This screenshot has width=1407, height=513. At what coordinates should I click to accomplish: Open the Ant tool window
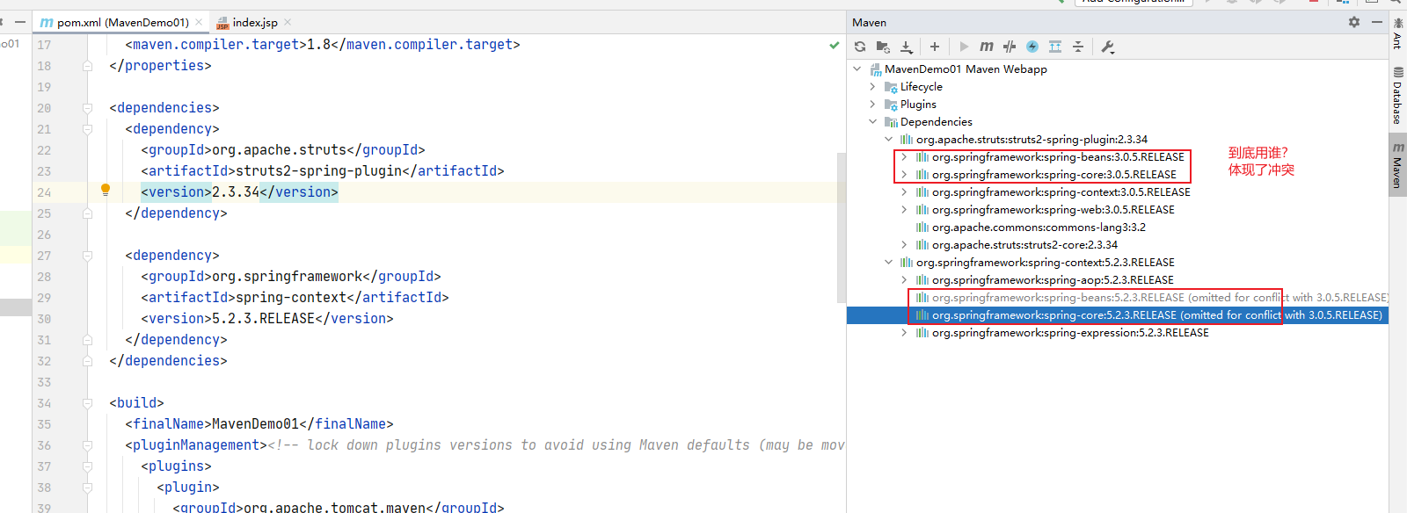1397,33
